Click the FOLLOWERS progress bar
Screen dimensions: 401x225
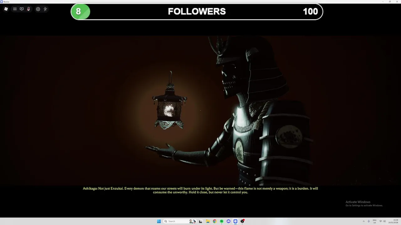[x=197, y=12]
